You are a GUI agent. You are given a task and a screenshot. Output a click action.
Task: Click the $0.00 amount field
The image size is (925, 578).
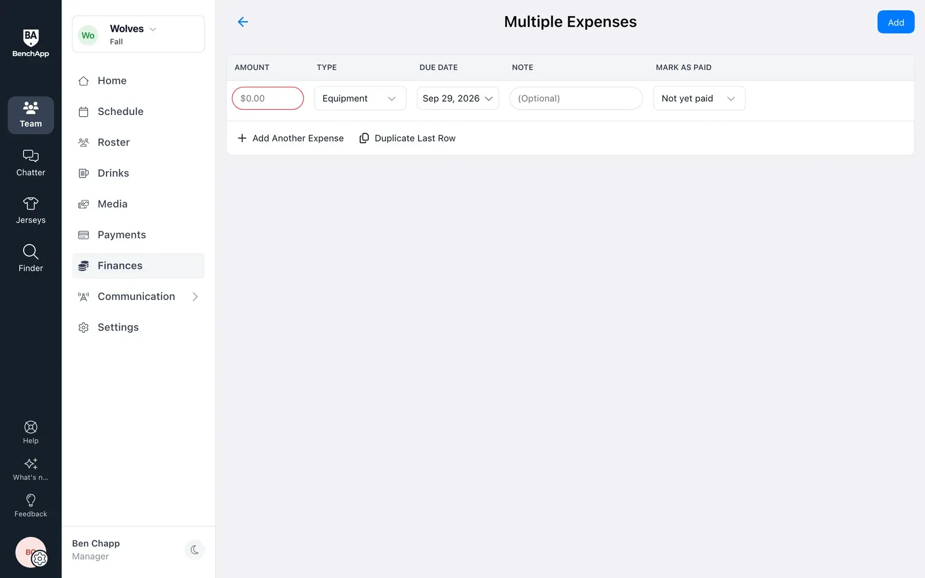pyautogui.click(x=268, y=98)
